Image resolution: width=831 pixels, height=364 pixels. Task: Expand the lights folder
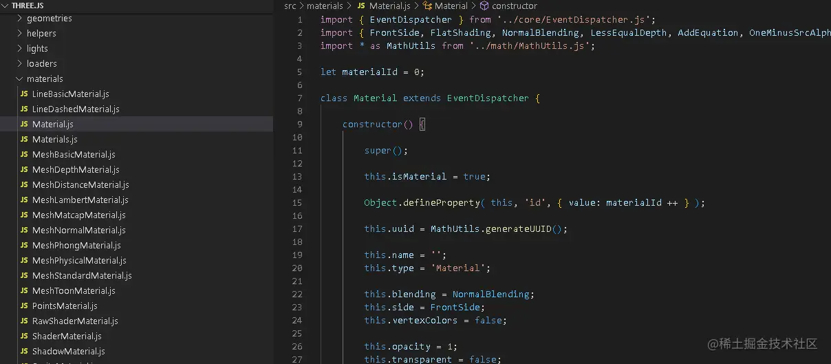[x=19, y=48]
